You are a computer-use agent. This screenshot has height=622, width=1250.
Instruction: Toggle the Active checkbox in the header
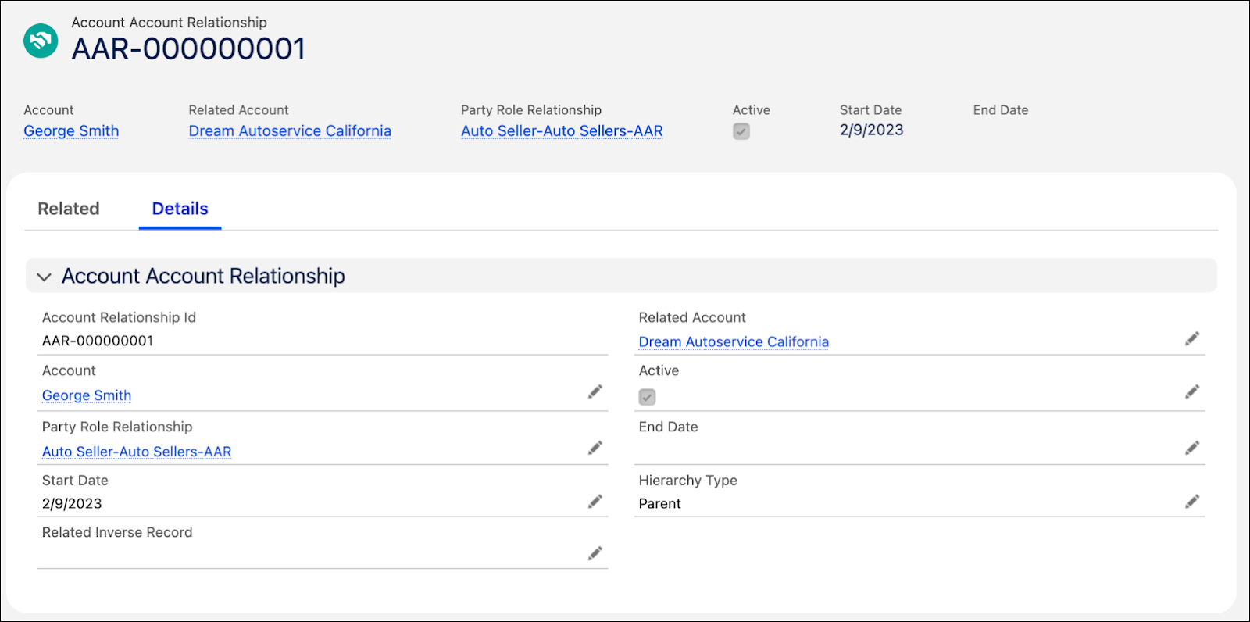741,131
